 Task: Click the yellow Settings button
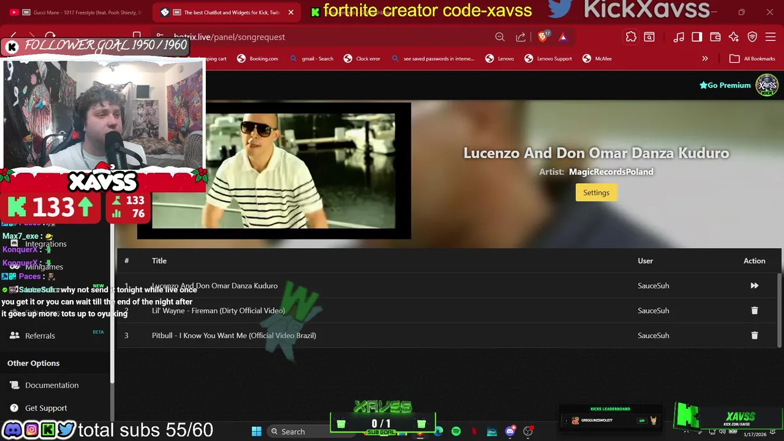point(596,192)
